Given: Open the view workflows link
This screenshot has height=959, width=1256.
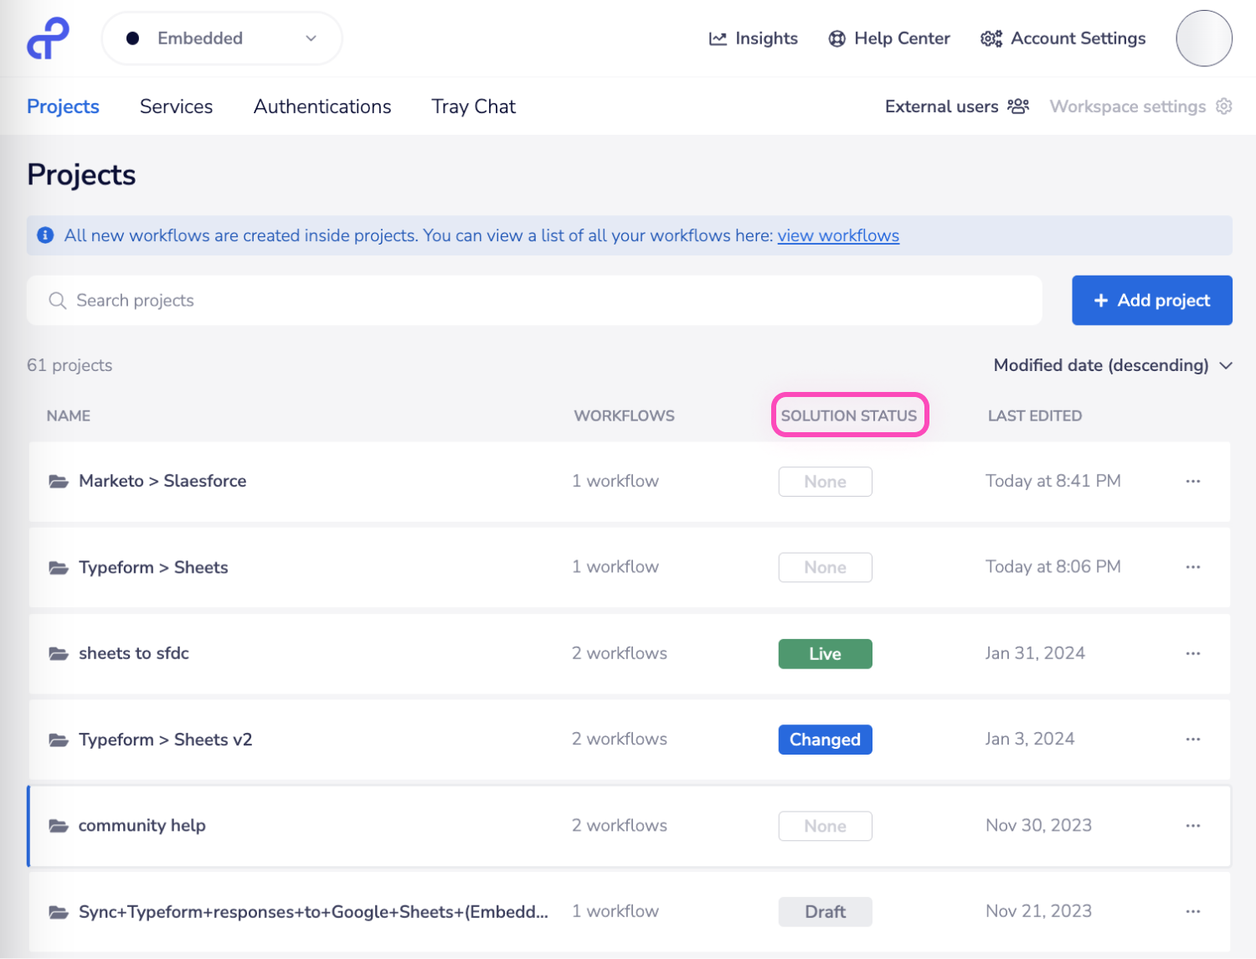Looking at the screenshot, I should tap(838, 235).
